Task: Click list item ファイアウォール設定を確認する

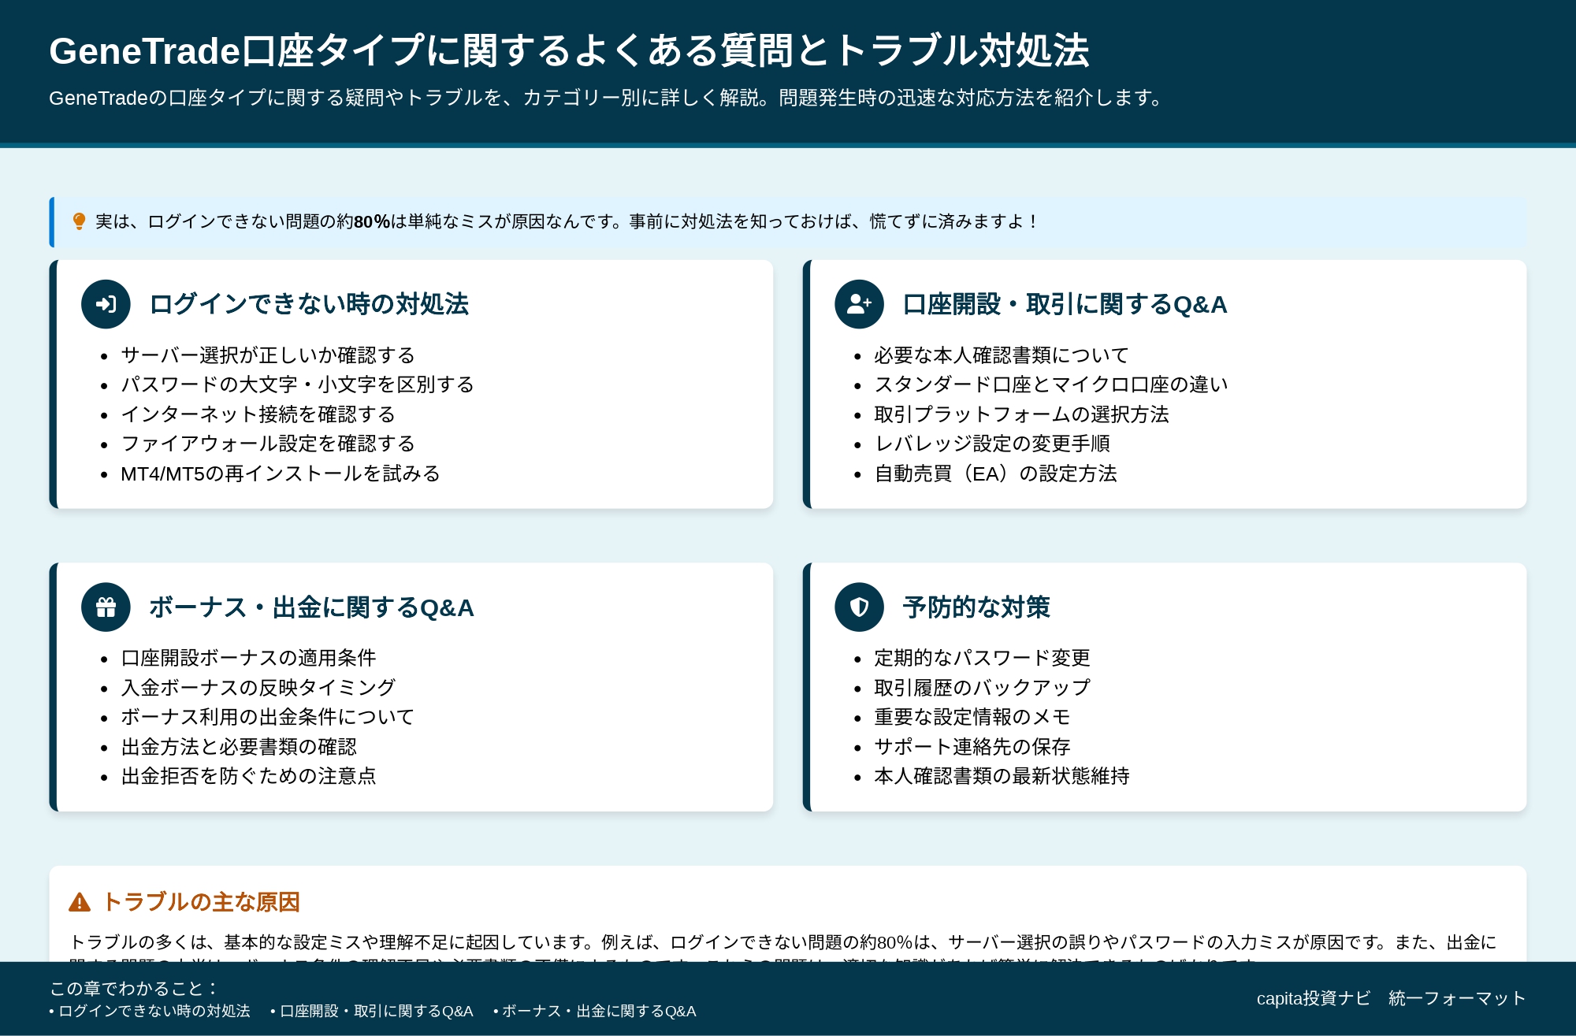Action: coord(268,444)
